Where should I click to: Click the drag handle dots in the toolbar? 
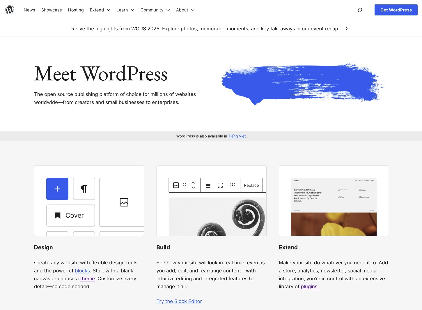click(x=185, y=185)
